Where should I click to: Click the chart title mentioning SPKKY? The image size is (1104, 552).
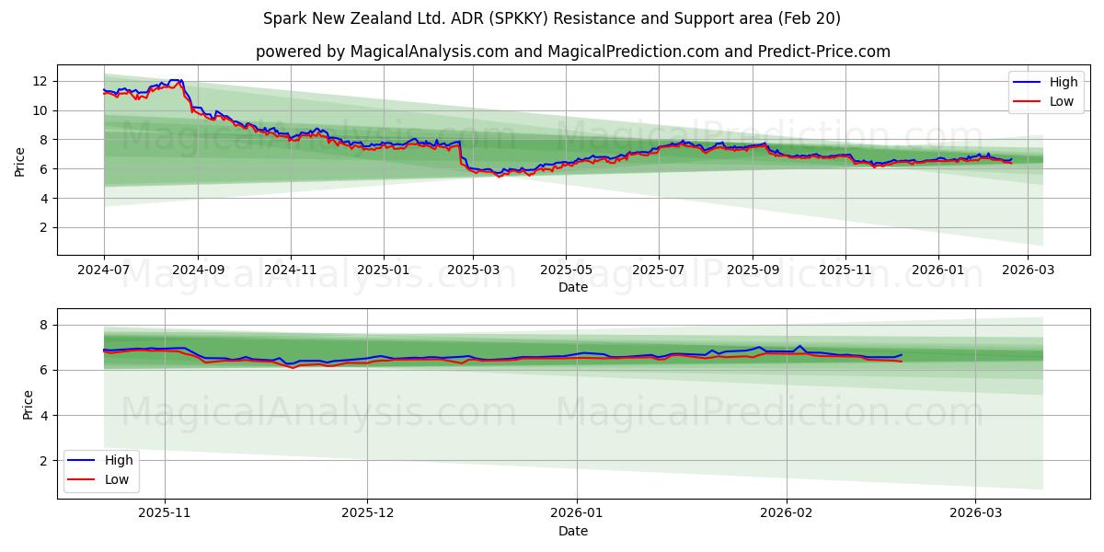coord(552,18)
